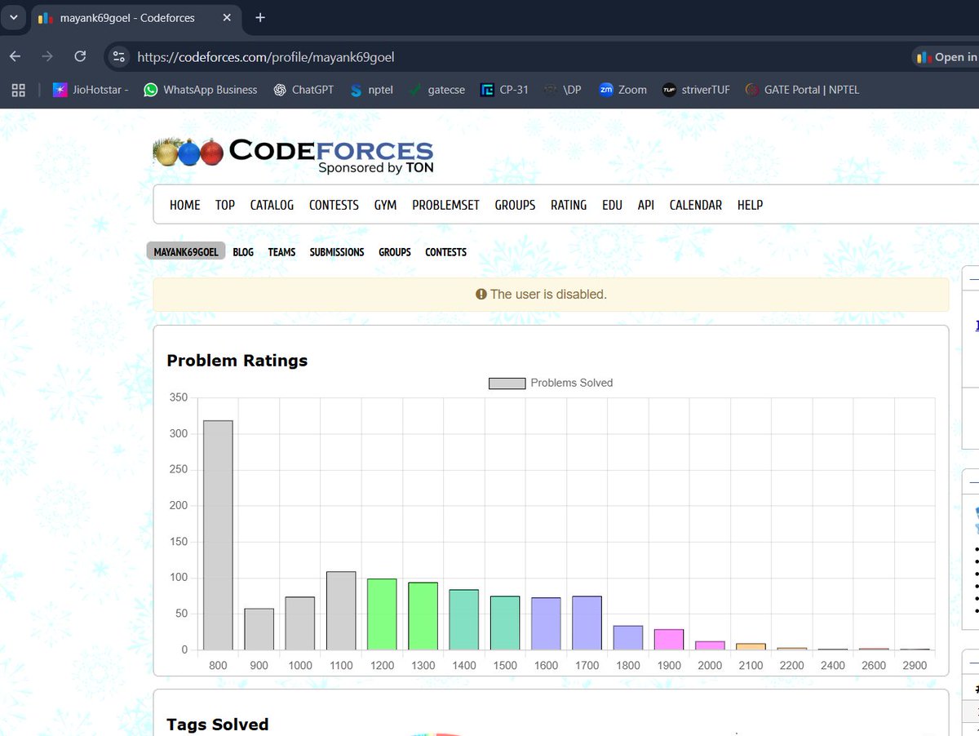Open the striverTUF bookmark
Image resolution: width=979 pixels, height=736 pixels.
(696, 90)
